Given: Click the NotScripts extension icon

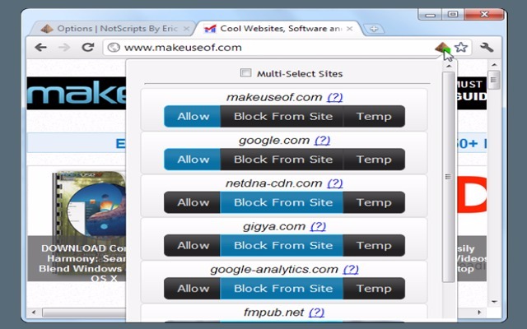Looking at the screenshot, I should pos(442,47).
